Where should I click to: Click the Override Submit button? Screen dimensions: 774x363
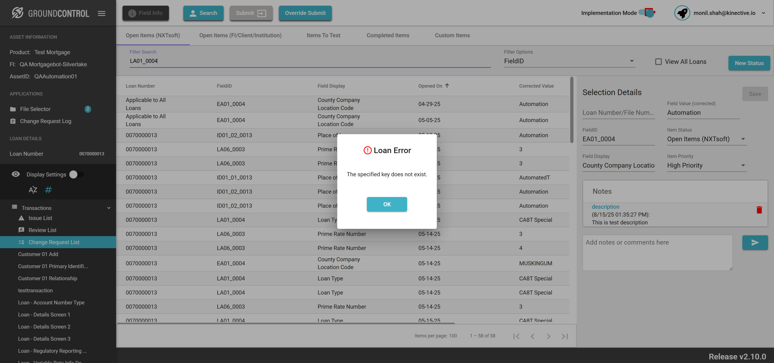[305, 13]
